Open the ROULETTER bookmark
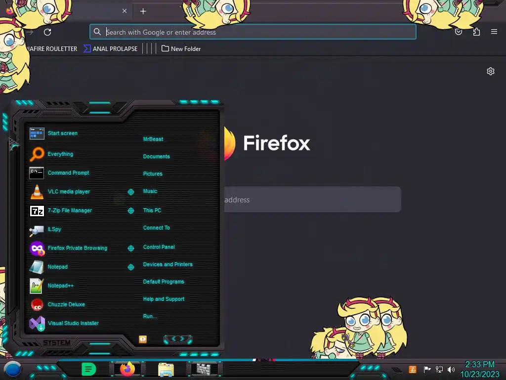The width and height of the screenshot is (506, 380). pyautogui.click(x=53, y=49)
